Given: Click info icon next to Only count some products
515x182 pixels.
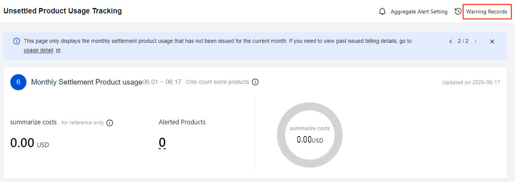Looking at the screenshot, I should tap(255, 82).
